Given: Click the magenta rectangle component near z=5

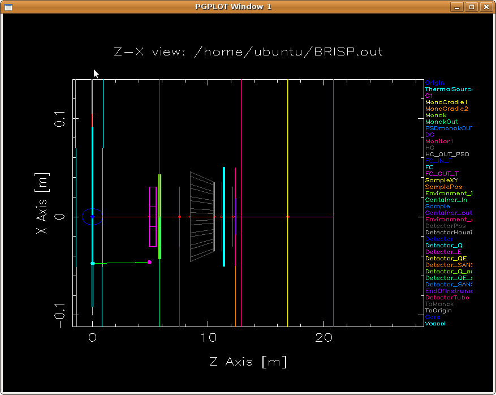Looking at the screenshot, I should pyautogui.click(x=152, y=217).
